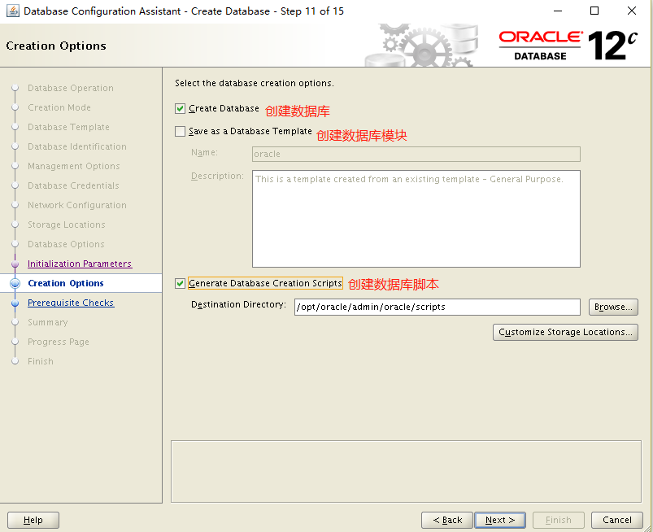653x532 pixels.
Task: Click the disabled Finish button
Action: point(559,520)
